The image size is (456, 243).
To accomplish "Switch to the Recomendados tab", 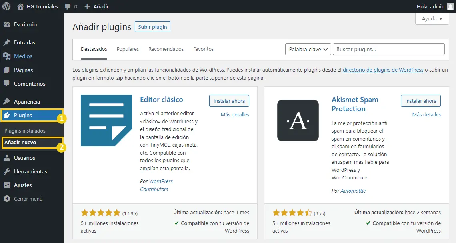I will [x=166, y=49].
